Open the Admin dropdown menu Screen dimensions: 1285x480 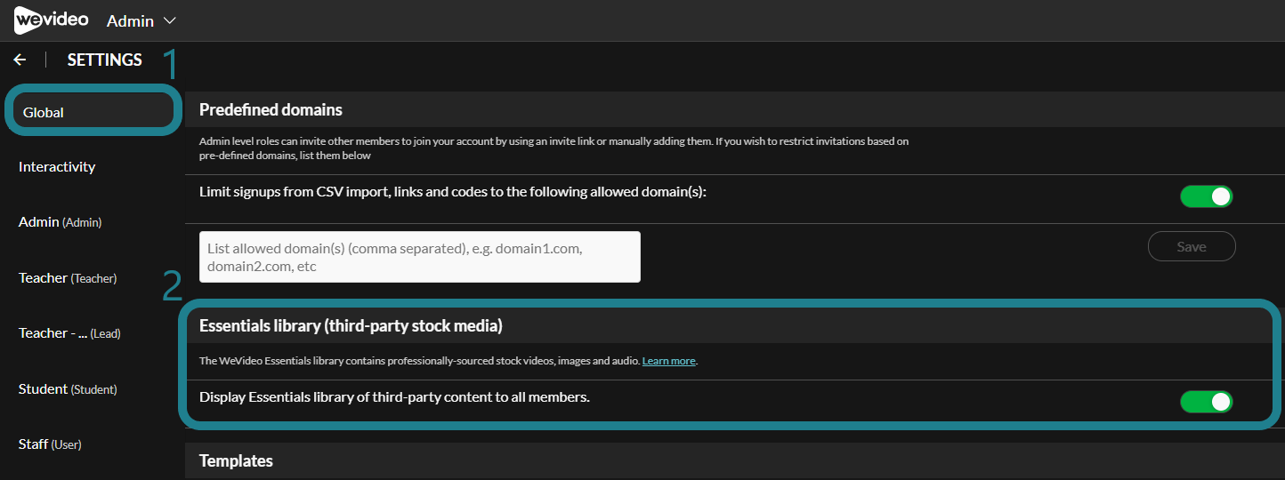(141, 20)
